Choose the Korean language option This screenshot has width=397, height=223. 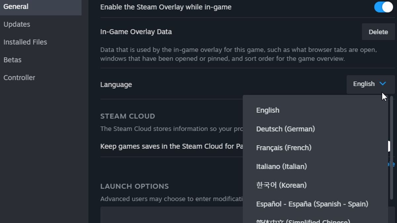281,185
